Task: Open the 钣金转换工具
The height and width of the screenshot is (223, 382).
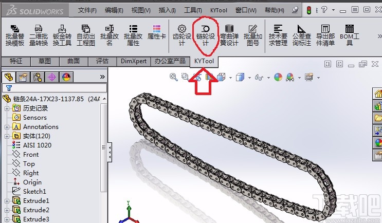Action: point(62,35)
